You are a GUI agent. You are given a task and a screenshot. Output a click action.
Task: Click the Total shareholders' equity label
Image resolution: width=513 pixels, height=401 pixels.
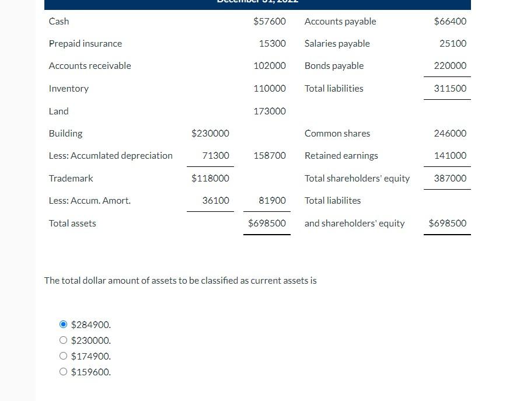click(x=357, y=178)
